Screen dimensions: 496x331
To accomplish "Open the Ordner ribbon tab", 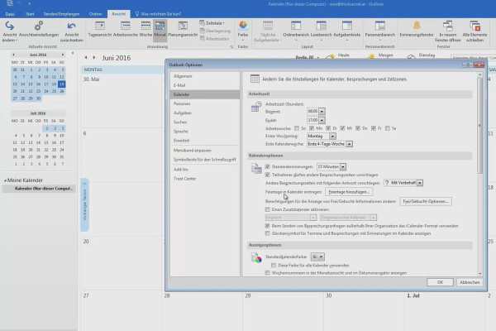I will (96, 14).
